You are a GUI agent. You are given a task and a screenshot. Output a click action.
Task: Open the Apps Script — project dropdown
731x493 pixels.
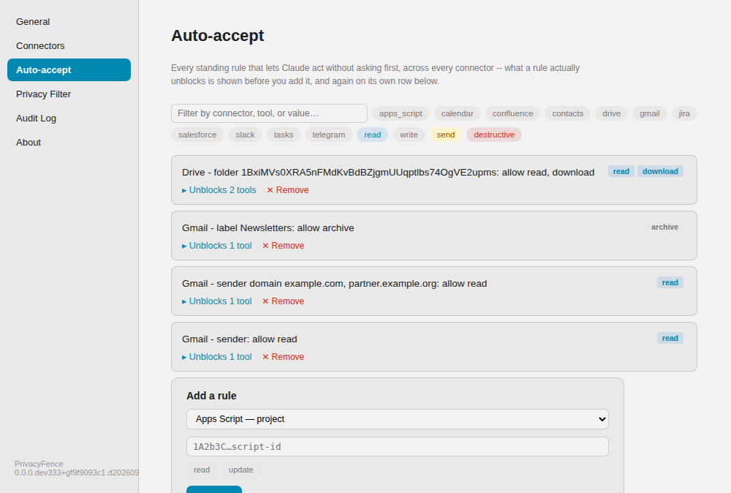[x=397, y=419]
